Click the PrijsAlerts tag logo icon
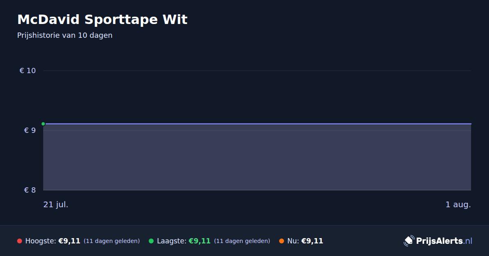Screen dimensions: 489x256 (x=409, y=241)
